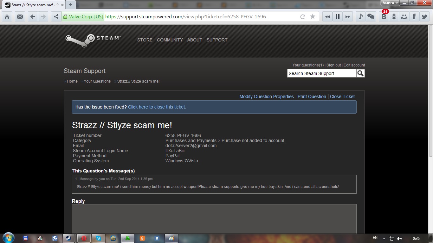Click the login name lllXoTaBiii
The width and height of the screenshot is (433, 243).
(x=175, y=151)
